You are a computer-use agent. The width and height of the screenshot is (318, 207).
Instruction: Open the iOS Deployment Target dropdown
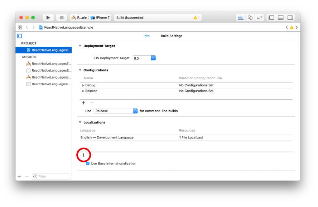153,58
